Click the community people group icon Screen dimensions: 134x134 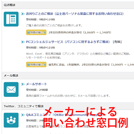pos(11,120)
